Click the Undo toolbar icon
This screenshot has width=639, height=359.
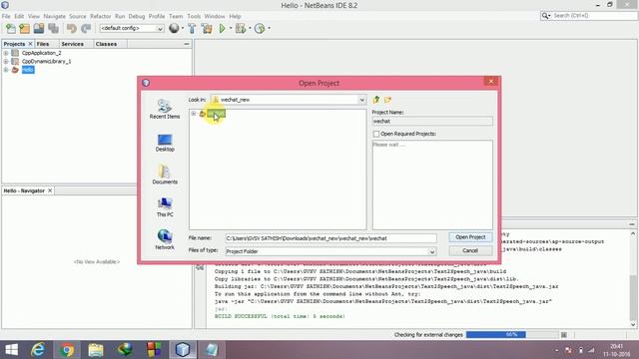coord(72,29)
